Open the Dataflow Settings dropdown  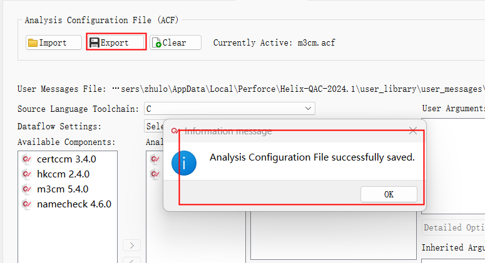coord(154,126)
